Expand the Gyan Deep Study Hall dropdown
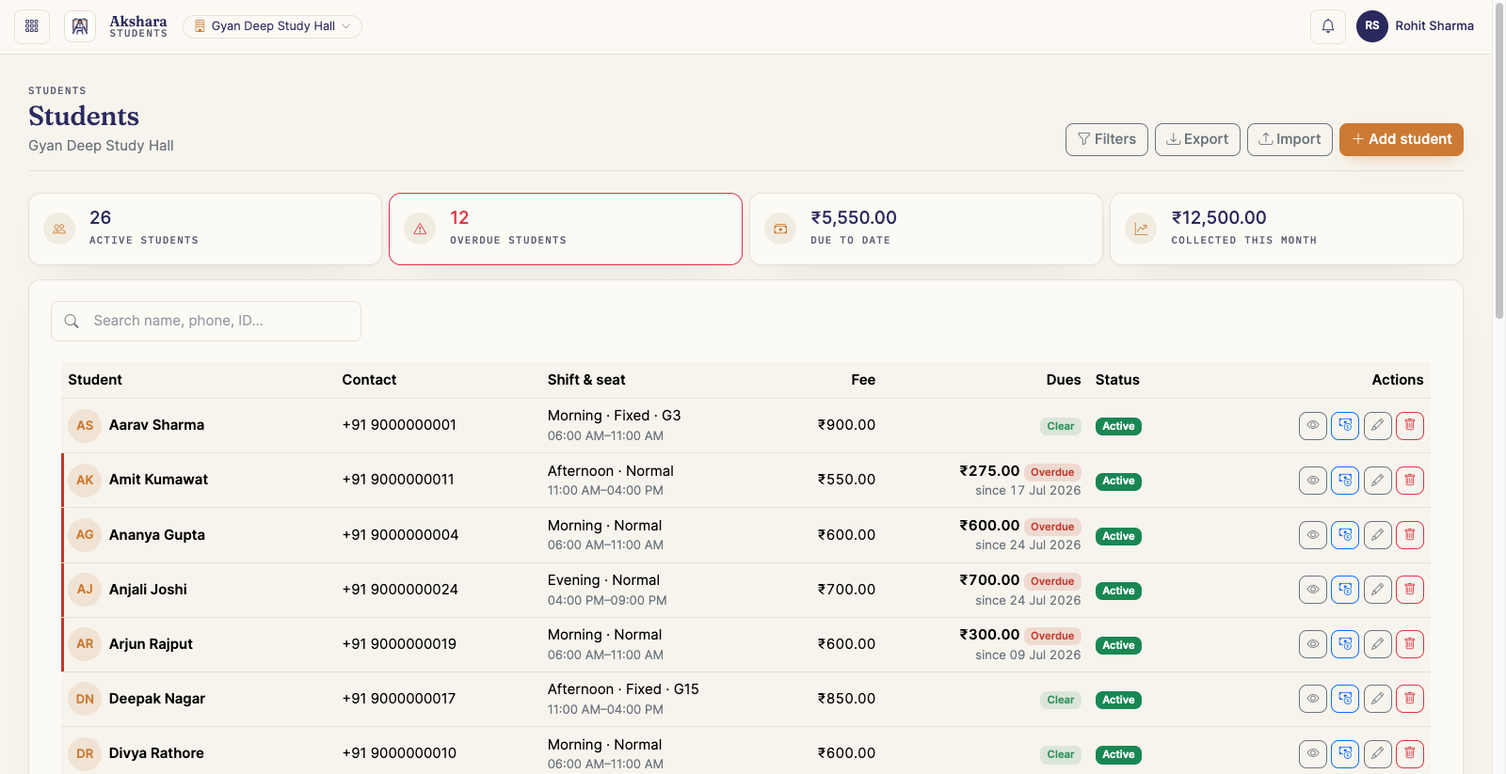 tap(272, 26)
